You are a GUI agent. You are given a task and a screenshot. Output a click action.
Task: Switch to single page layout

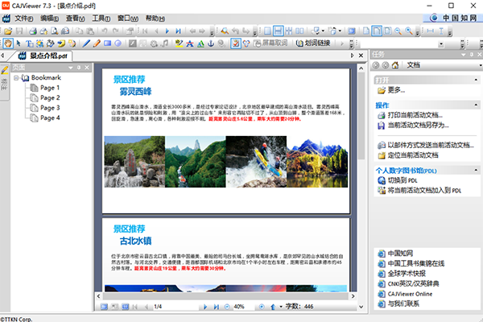tap(267, 31)
